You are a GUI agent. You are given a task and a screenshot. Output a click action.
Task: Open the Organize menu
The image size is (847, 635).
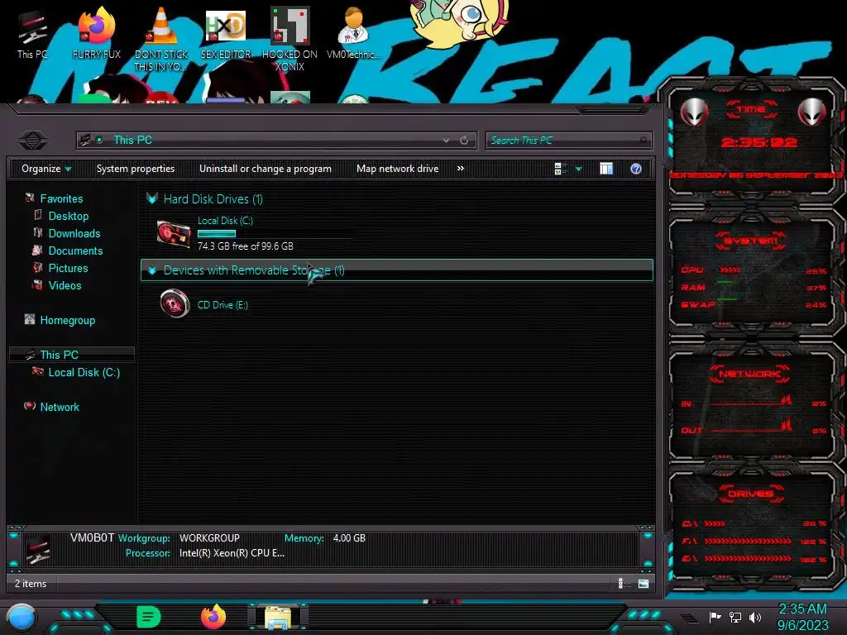coord(46,169)
